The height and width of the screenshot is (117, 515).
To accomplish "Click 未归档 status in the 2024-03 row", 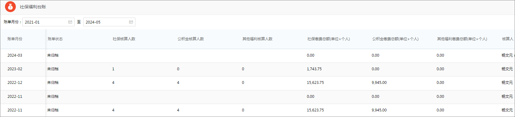I will pyautogui.click(x=53, y=55).
